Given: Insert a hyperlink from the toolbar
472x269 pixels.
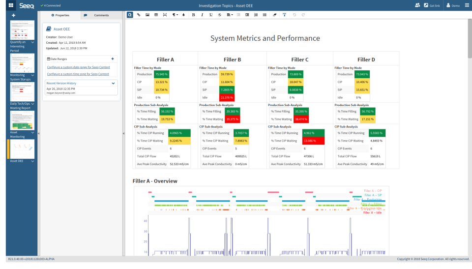Looking at the screenshot, I should (139, 15).
